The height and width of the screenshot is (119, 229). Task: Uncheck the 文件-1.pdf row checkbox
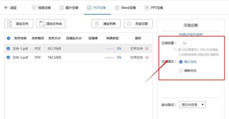8,49
